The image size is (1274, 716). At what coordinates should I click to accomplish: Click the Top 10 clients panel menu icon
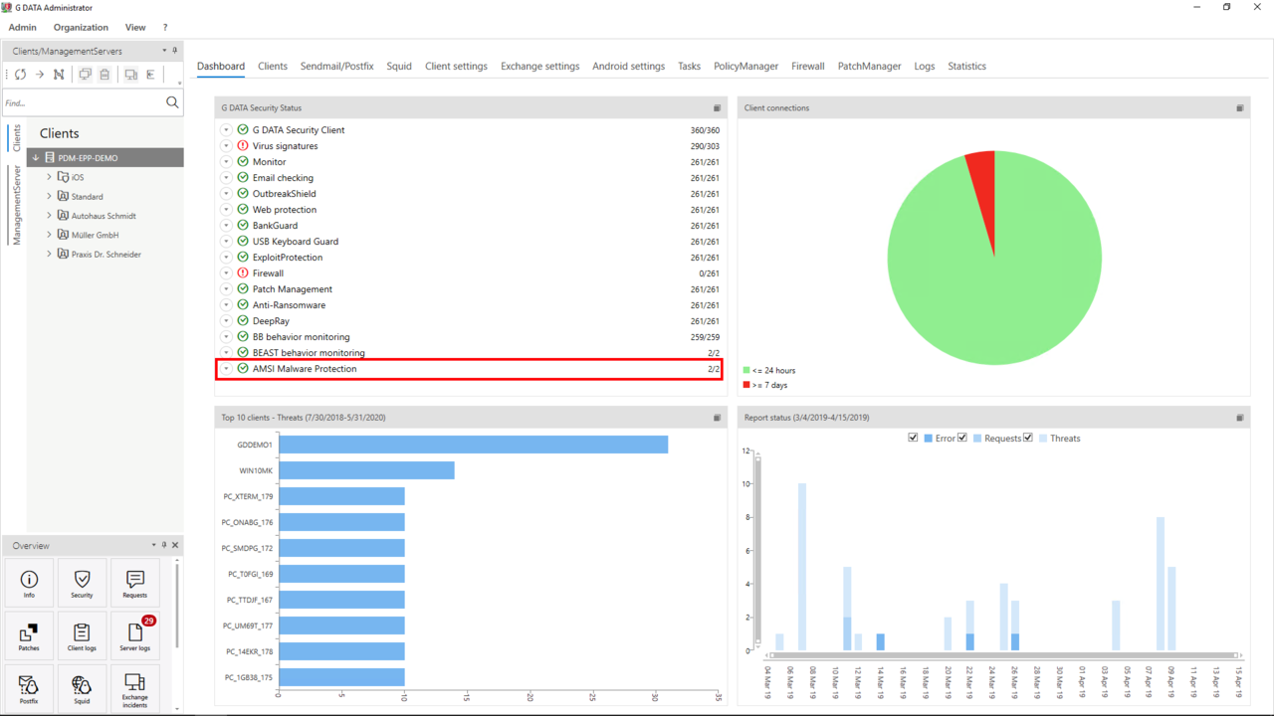(x=717, y=418)
